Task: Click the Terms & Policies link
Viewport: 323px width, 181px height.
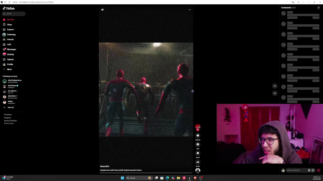Action: pos(10,121)
